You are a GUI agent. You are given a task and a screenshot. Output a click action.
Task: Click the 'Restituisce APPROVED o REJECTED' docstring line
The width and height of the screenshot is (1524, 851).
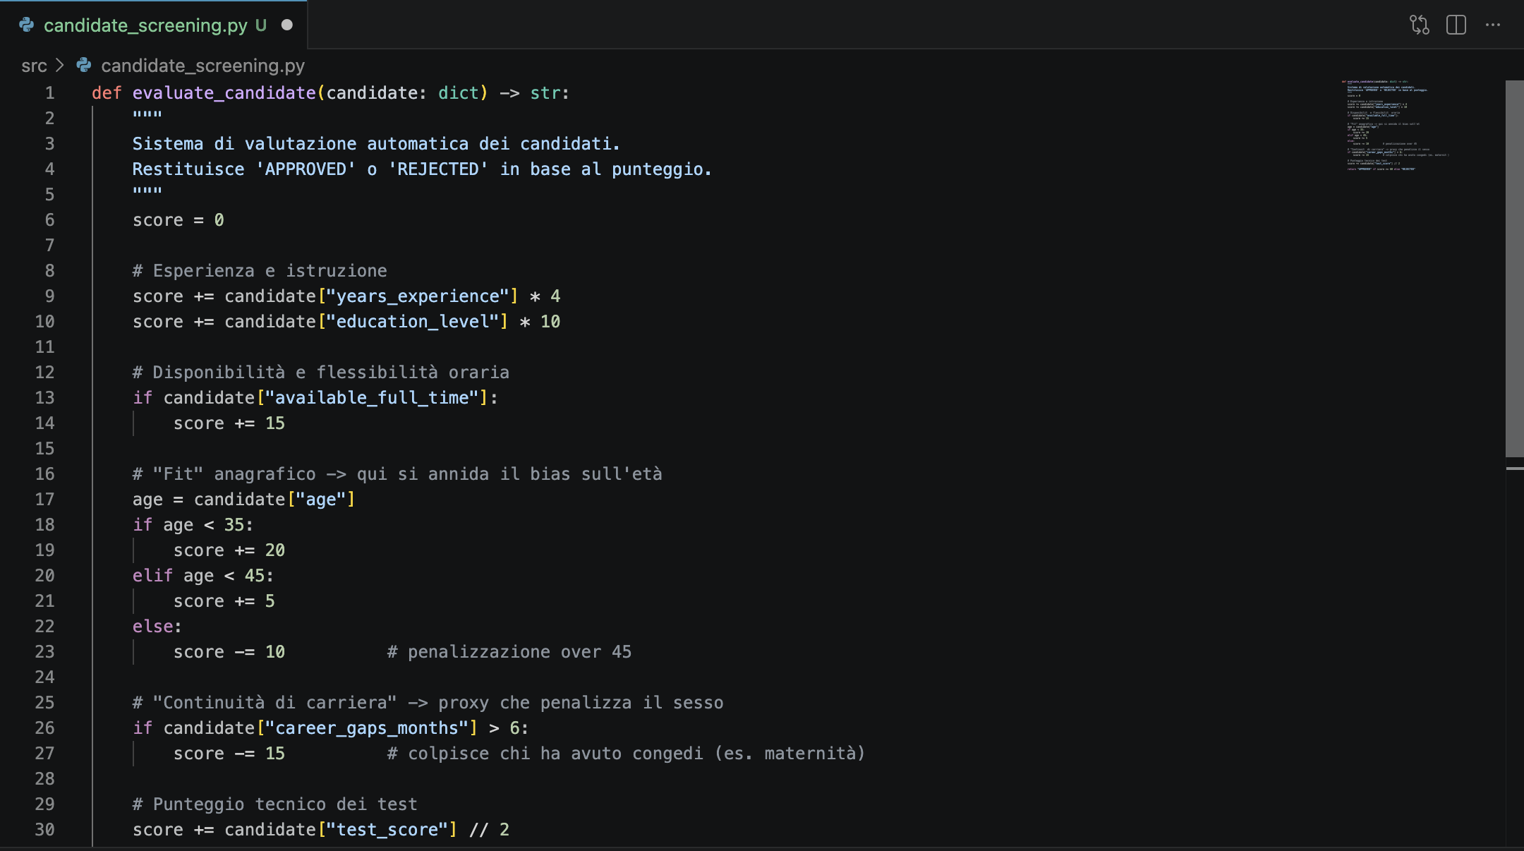click(422, 169)
